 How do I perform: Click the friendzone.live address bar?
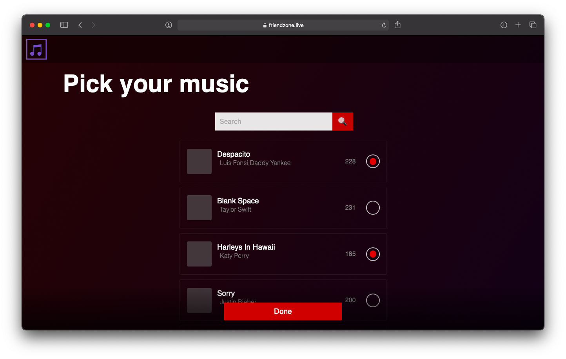283,25
